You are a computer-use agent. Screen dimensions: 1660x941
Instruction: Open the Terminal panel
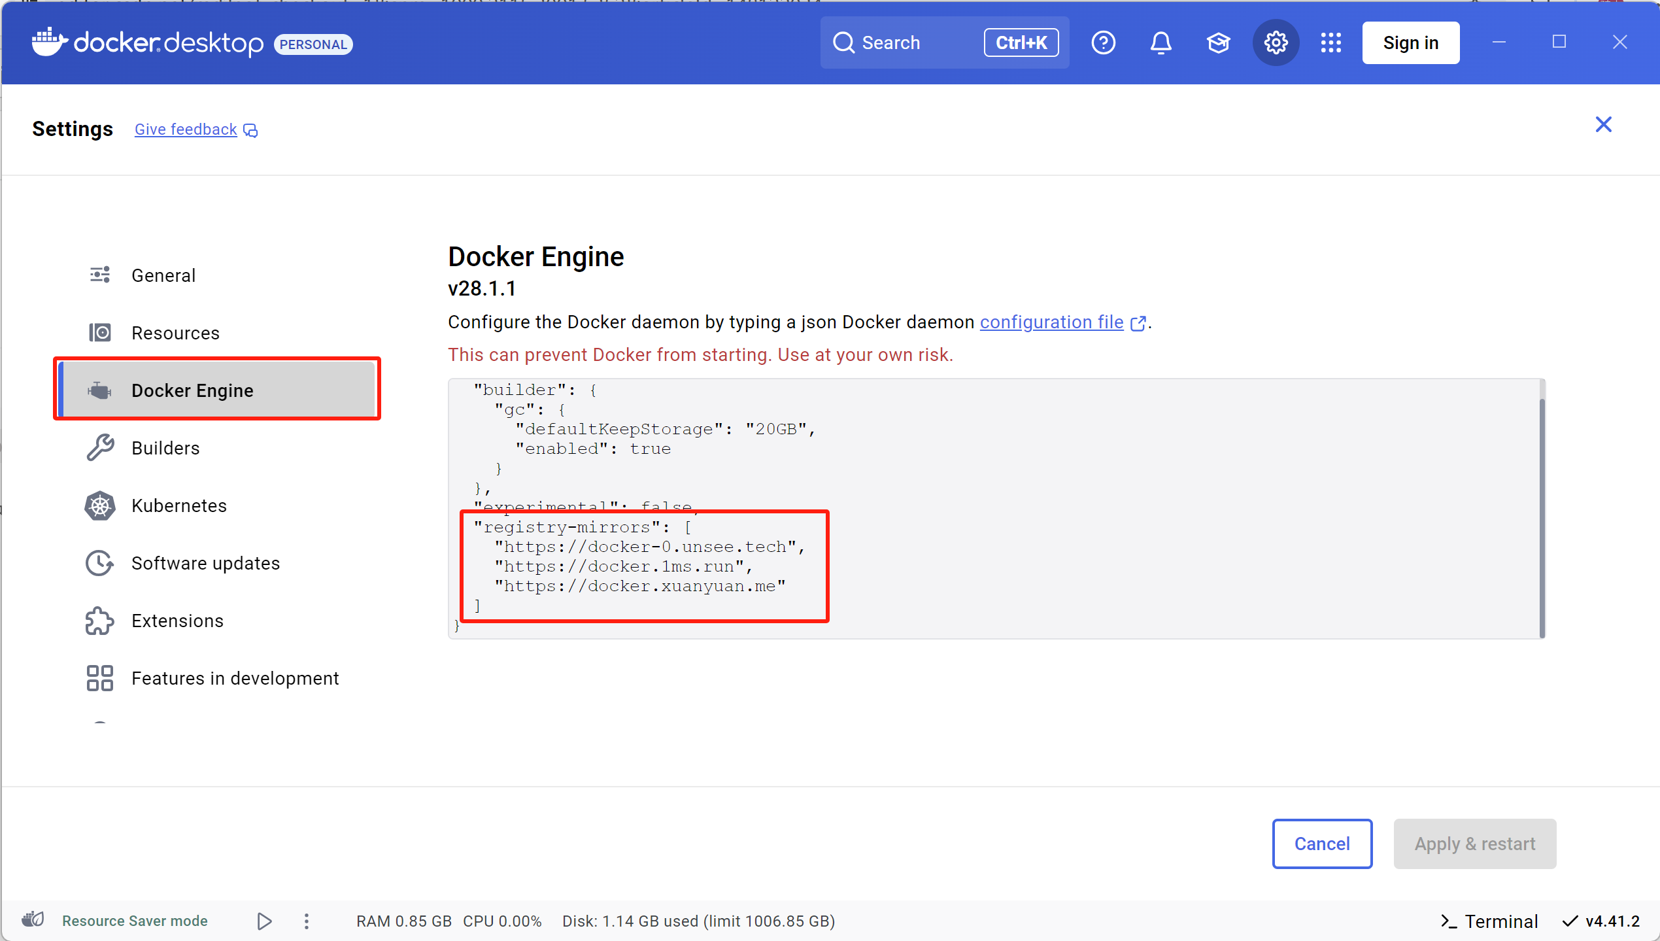(1489, 921)
